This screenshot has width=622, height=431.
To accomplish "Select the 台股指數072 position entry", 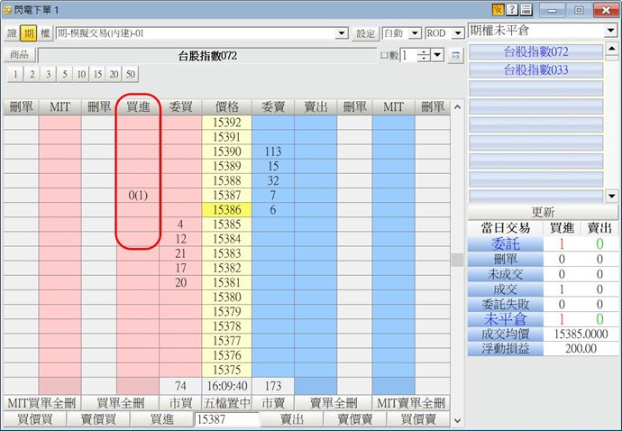I will coord(535,51).
